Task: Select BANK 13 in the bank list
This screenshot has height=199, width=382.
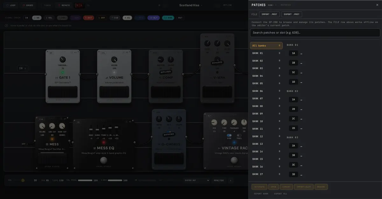Action: pos(266,144)
